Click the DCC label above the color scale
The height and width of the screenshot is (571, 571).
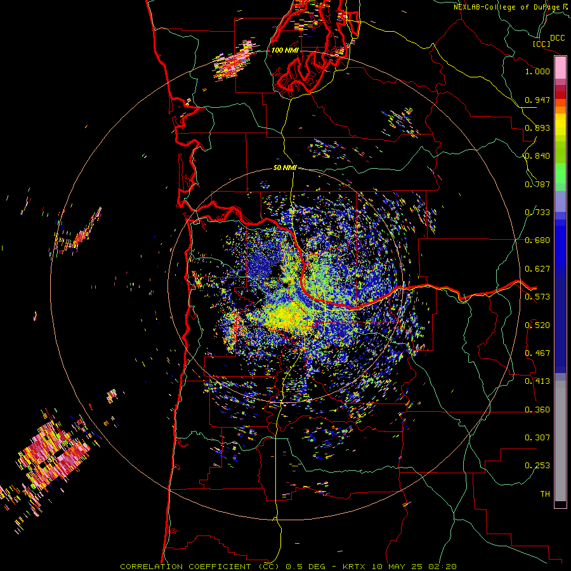(557, 38)
